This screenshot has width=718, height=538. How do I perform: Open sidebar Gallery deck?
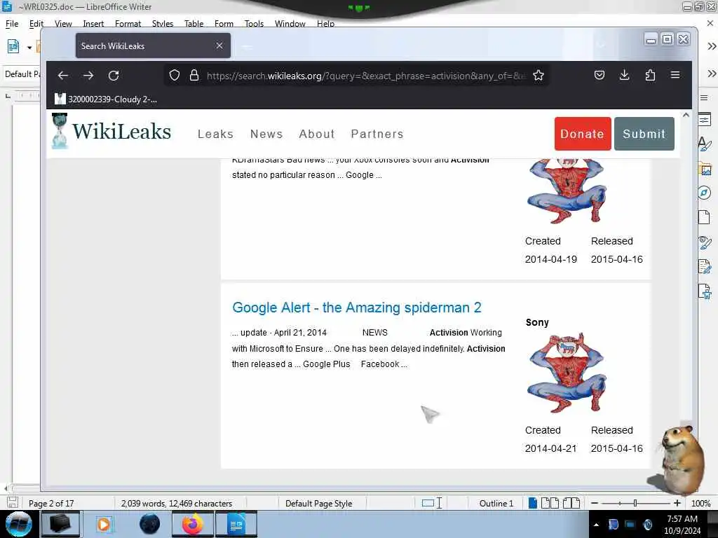705,169
